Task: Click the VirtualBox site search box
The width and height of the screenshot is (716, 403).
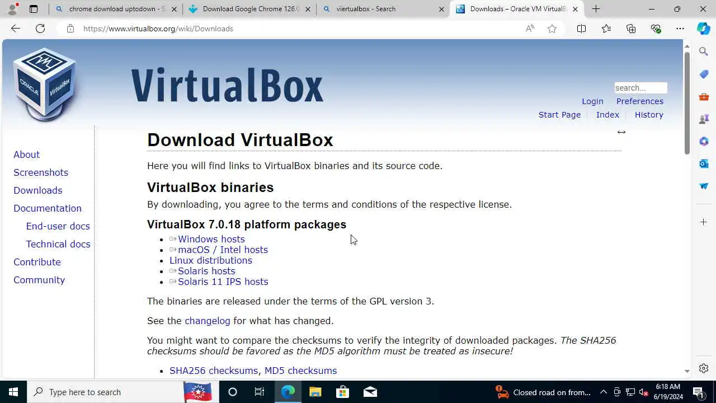Action: click(640, 88)
